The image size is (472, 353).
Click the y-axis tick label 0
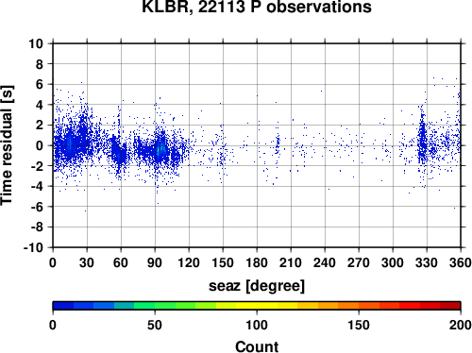[40, 145]
